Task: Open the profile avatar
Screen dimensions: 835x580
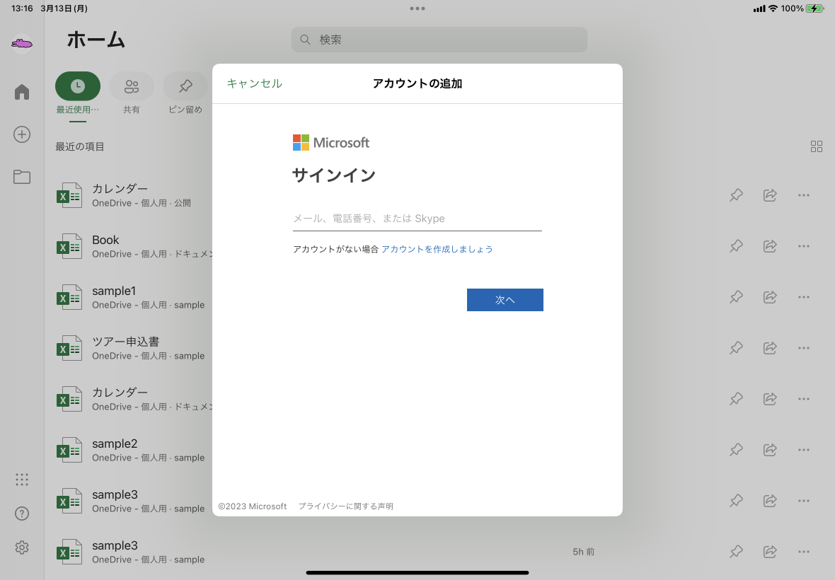Action: click(x=21, y=42)
